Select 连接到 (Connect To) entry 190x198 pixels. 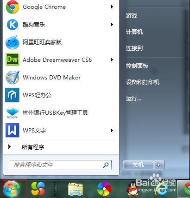tap(134, 48)
